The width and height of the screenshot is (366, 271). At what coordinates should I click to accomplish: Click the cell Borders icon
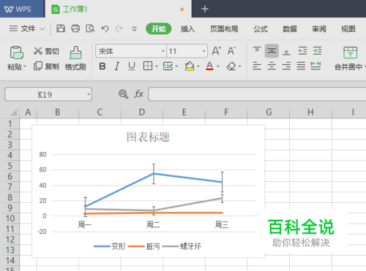click(148, 66)
